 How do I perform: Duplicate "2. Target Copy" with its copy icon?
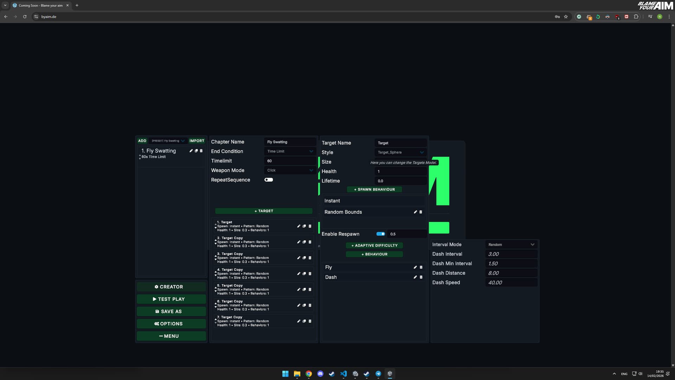[304, 242]
